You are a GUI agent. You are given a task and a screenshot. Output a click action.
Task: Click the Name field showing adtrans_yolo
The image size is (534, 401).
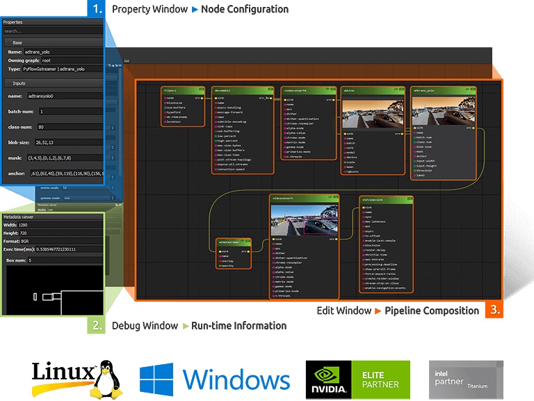(63, 52)
